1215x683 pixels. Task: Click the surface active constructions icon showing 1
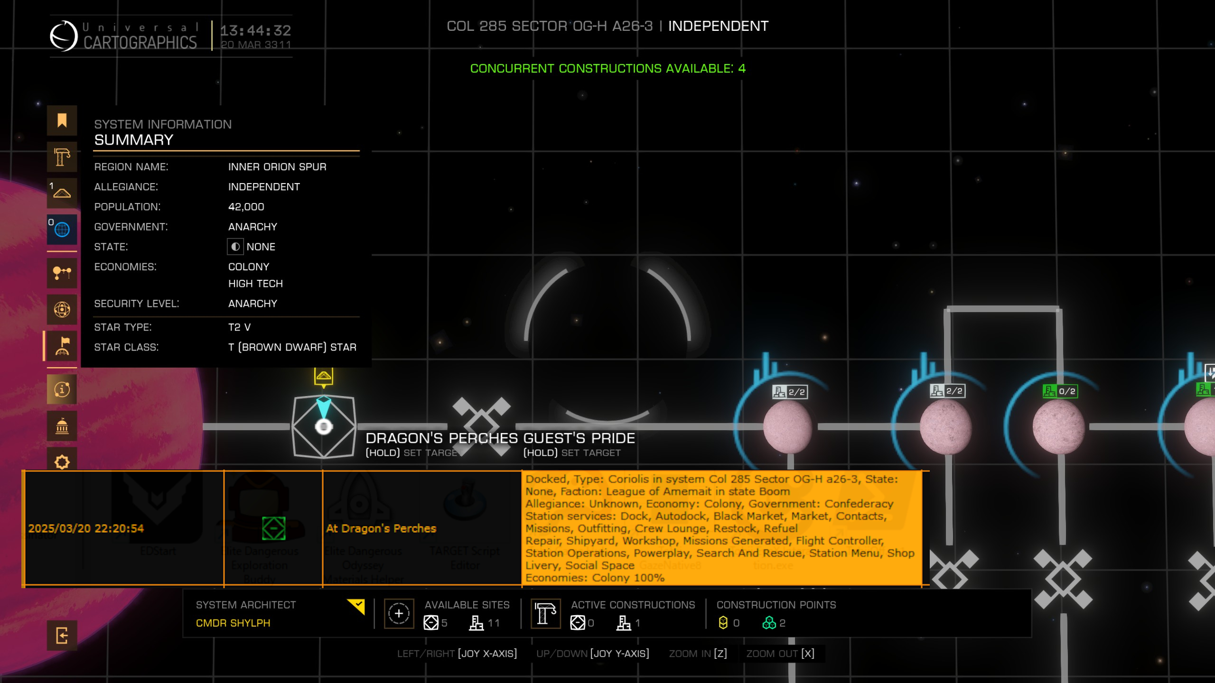[623, 623]
